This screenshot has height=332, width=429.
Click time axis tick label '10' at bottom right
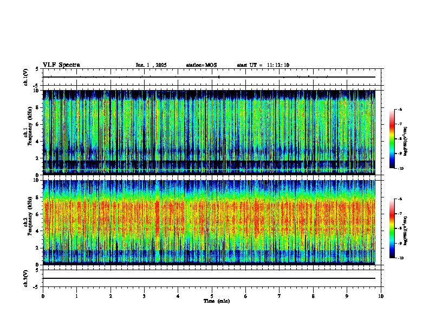point(381,296)
